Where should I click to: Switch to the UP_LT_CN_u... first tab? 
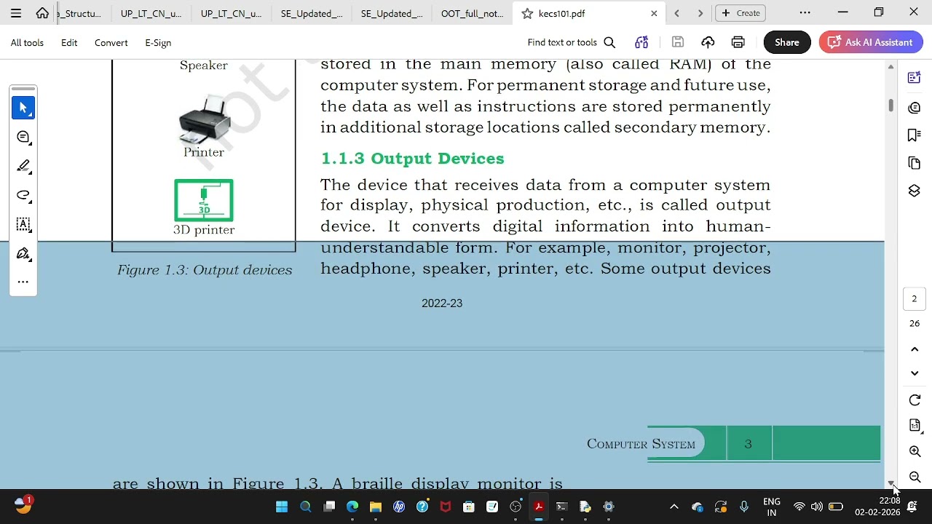click(151, 13)
